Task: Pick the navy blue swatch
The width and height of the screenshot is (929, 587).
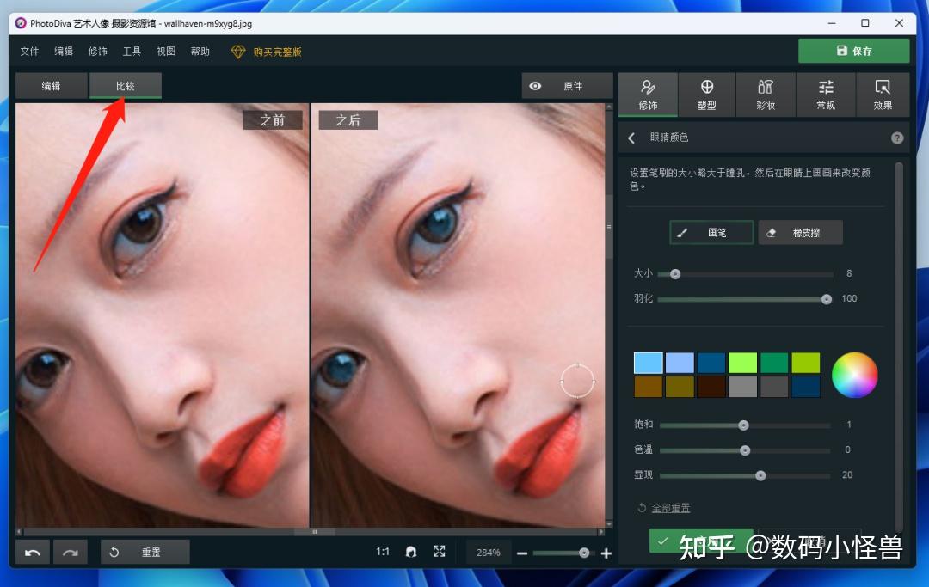Action: (x=806, y=387)
